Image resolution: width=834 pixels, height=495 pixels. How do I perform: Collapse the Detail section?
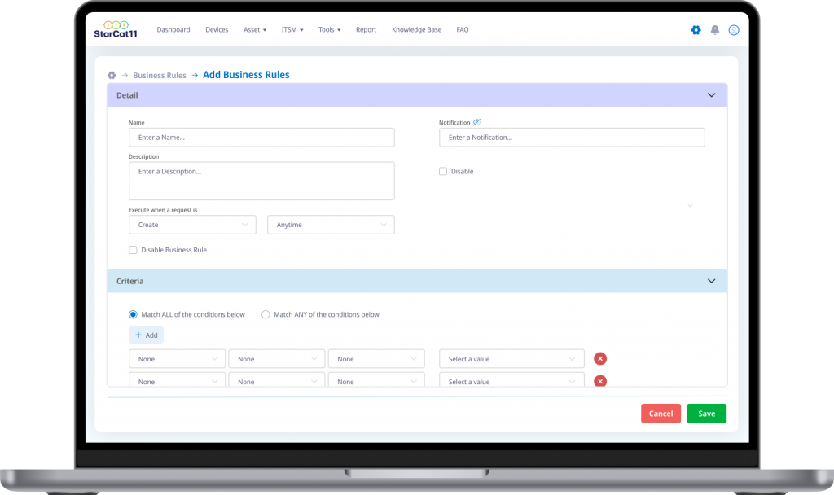pos(711,95)
